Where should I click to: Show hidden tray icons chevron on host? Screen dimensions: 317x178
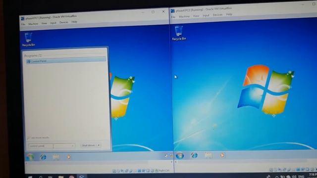click(276, 177)
